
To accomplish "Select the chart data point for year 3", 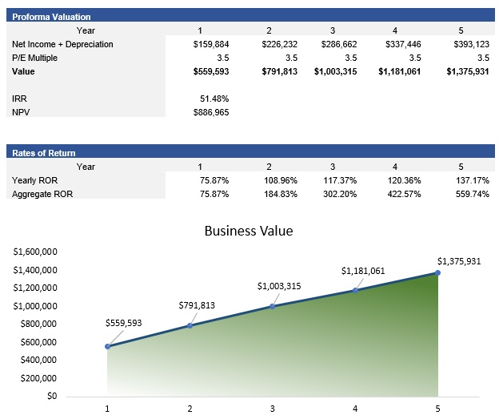I will (x=273, y=306).
